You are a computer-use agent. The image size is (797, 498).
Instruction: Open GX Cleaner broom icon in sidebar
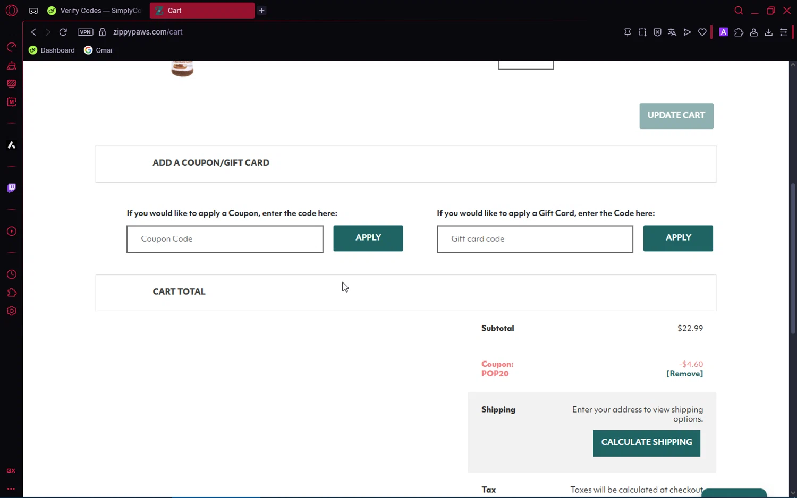click(11, 66)
